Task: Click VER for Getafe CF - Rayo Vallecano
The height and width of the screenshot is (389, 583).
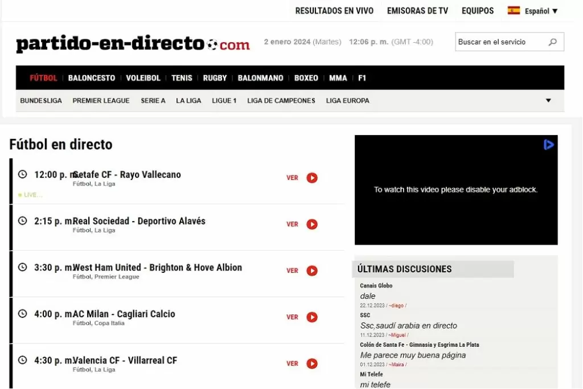Action: (x=292, y=178)
